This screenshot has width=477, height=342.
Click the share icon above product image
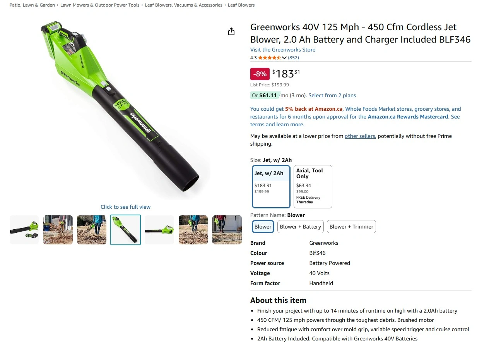pyautogui.click(x=231, y=31)
